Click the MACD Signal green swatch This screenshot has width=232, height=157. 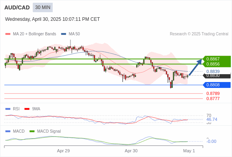pos(32,131)
